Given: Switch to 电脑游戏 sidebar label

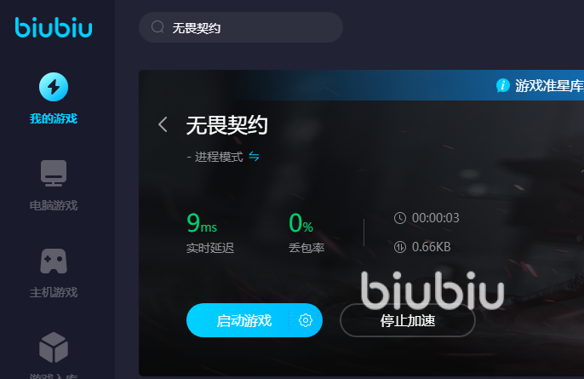Looking at the screenshot, I should 54,205.
